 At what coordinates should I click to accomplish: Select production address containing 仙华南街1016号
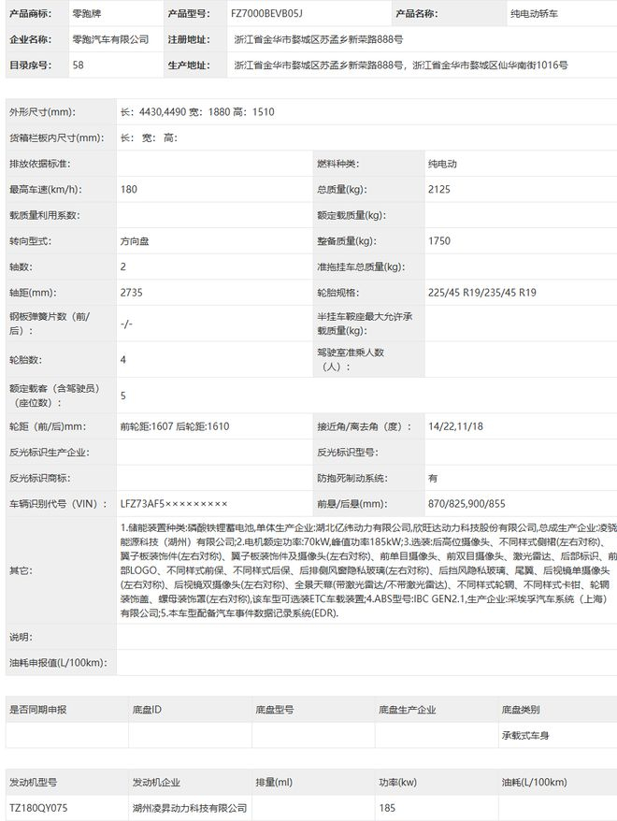(401, 65)
